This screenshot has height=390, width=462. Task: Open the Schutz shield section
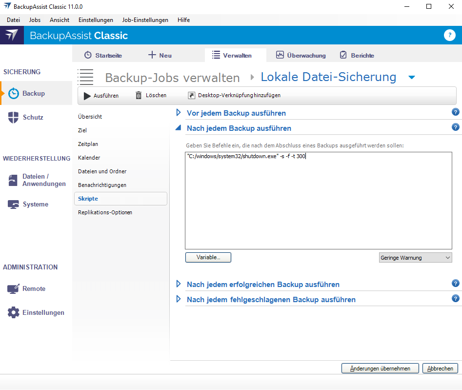14,118
